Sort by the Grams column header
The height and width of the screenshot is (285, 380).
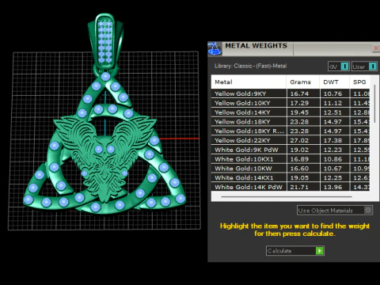click(303, 82)
